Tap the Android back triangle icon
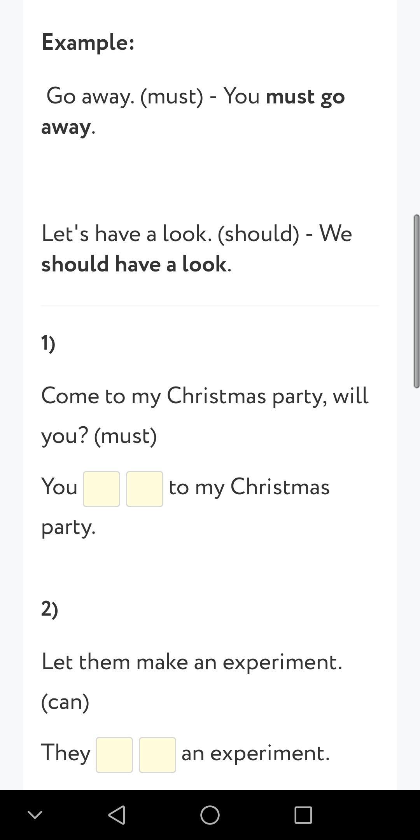Viewport: 420px width, 840px height. pos(117,815)
